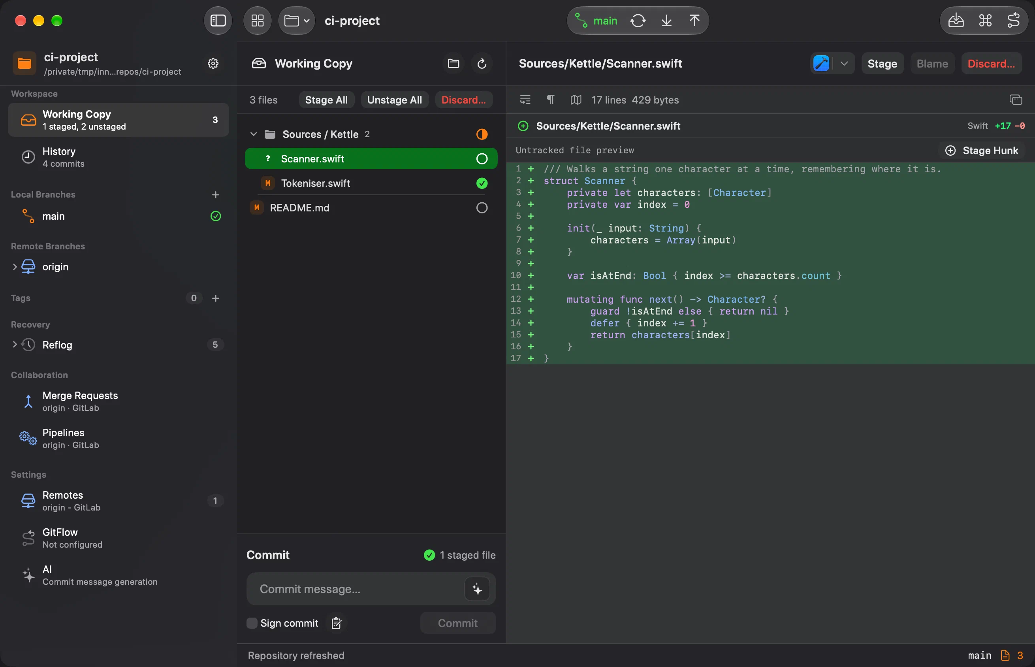Refresh the Working Copy list
The image size is (1035, 667).
coord(482,63)
